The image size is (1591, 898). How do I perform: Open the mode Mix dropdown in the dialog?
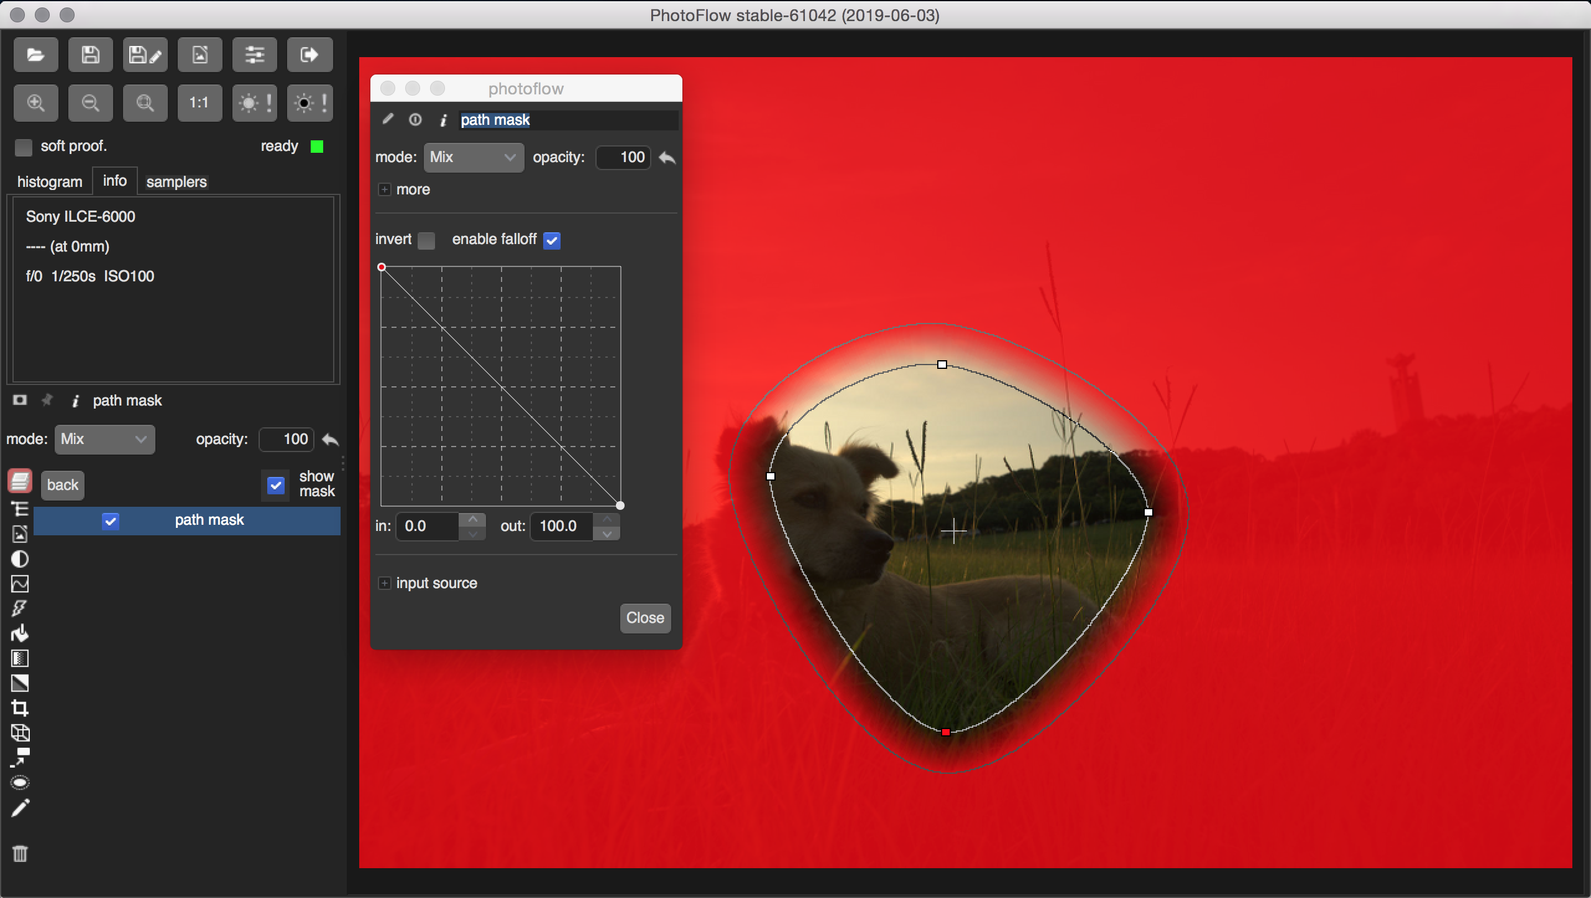(x=474, y=157)
